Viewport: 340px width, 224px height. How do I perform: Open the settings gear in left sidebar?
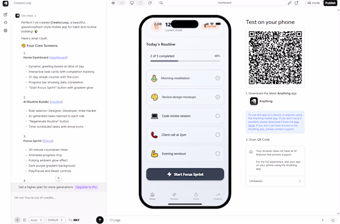5,31
